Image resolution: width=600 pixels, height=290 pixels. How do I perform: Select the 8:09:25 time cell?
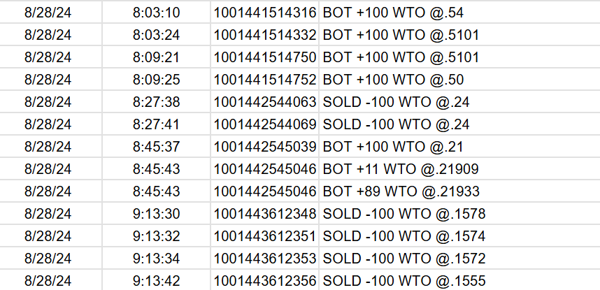[x=156, y=80]
